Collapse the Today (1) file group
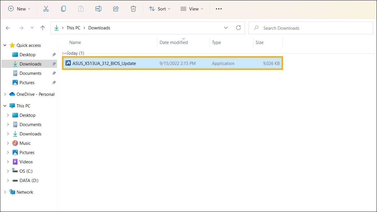377x212 pixels. pyautogui.click(x=63, y=53)
